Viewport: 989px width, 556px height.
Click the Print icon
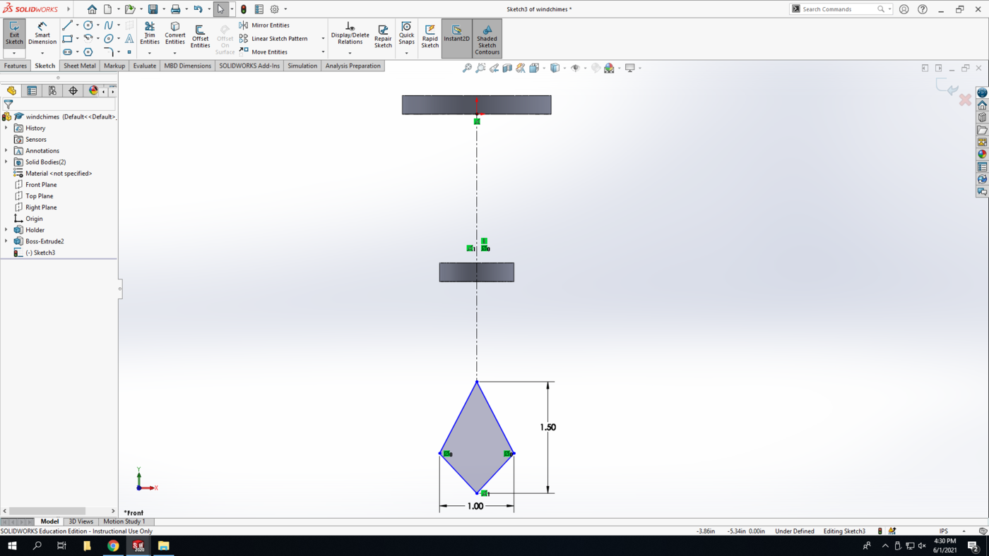(175, 9)
